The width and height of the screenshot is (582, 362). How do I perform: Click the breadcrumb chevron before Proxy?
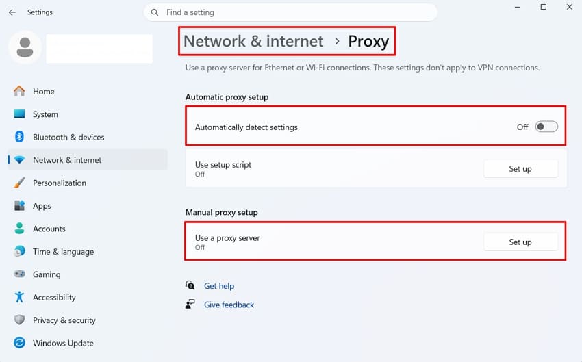pyautogui.click(x=337, y=42)
